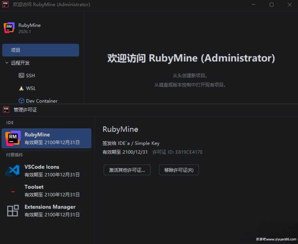Viewport: 298px width, 244px height.
Task: Select the 项目 tab in sidebar
Action: point(41,50)
